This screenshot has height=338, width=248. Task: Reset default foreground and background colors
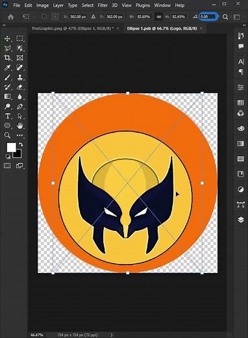point(8,157)
